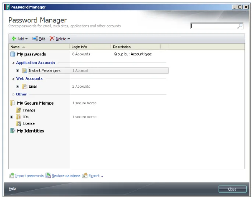Click the License folder icon
Image resolution: width=252 pixels, height=199 pixels.
click(19, 123)
